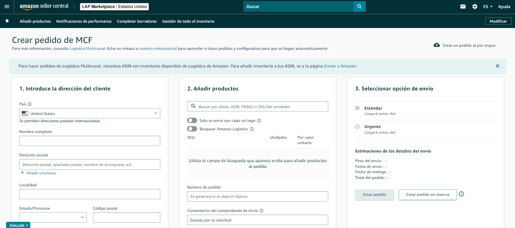Open the País country dropdown
The width and height of the screenshot is (515, 228).
coord(90,113)
